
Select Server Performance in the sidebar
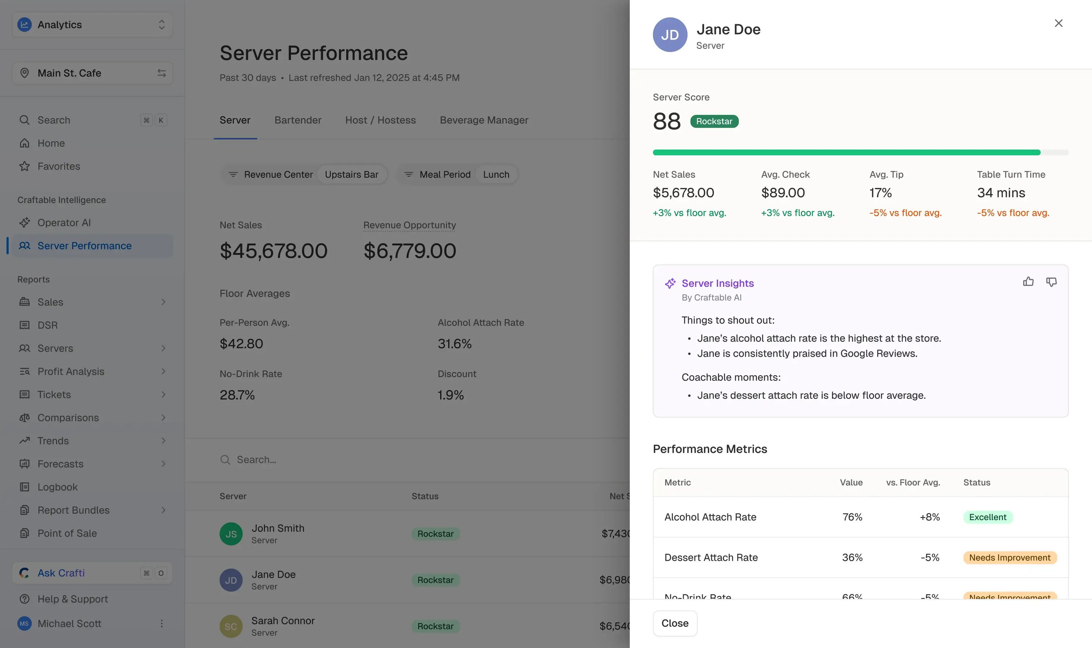click(92, 246)
